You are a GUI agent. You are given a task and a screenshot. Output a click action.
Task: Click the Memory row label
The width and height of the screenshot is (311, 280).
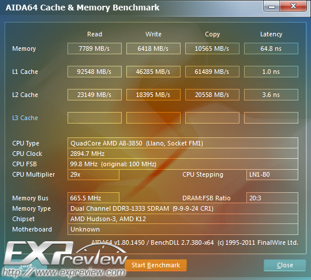point(24,48)
